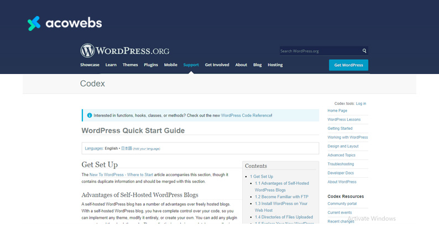Click the acowebs logo
Image resolution: width=439 pixels, height=243 pixels.
(65, 23)
